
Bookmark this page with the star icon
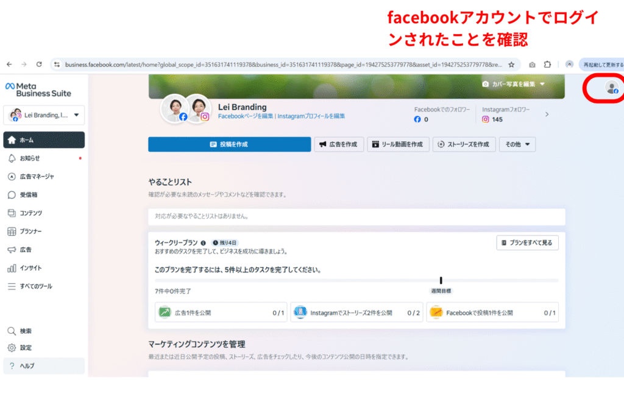point(511,64)
